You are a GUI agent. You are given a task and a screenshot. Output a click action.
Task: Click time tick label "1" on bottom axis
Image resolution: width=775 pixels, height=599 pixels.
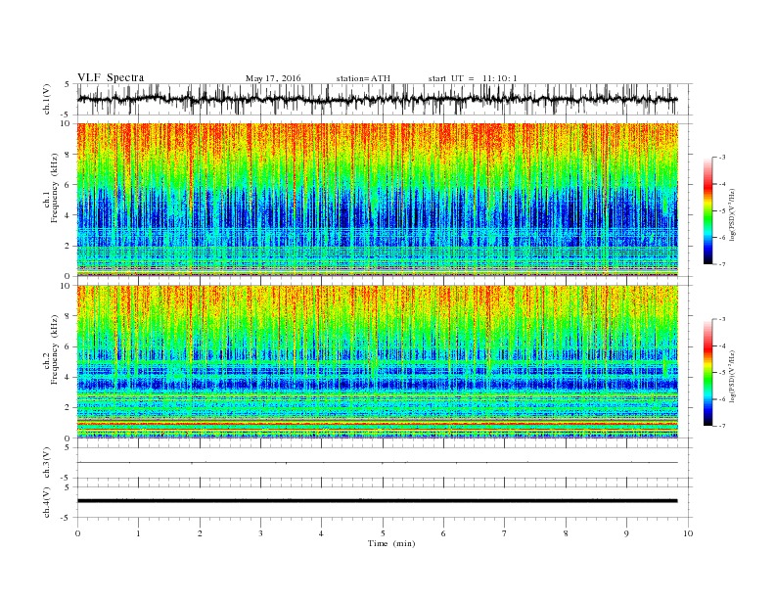tap(138, 533)
